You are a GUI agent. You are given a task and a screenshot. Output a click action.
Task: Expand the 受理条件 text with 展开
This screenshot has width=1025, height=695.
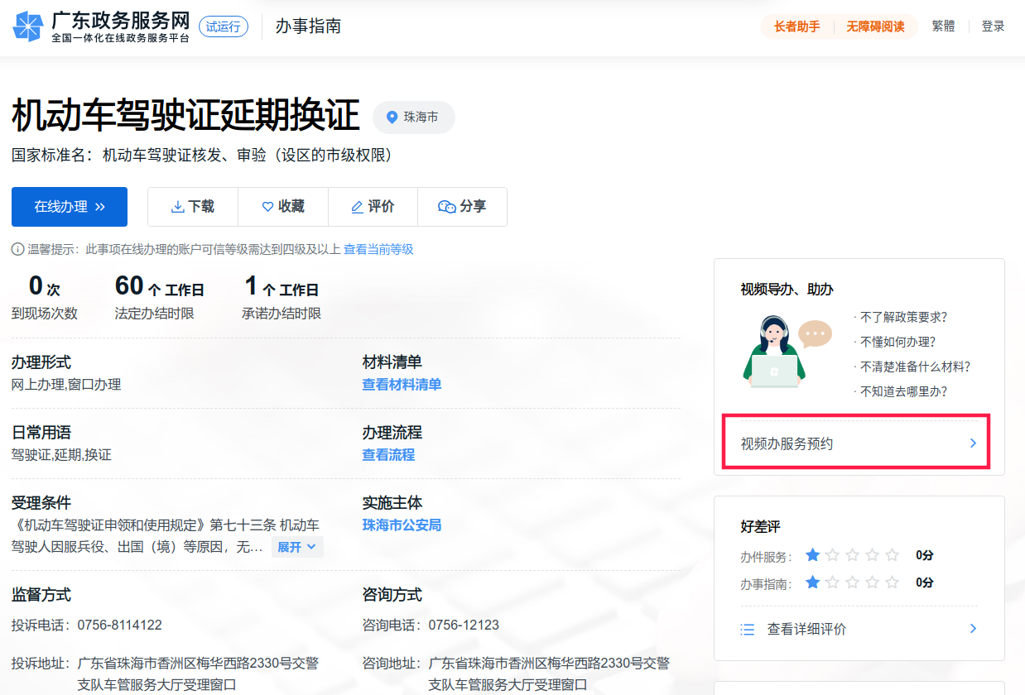pyautogui.click(x=297, y=547)
